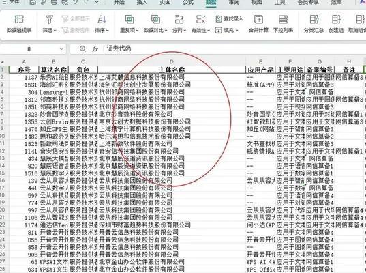This screenshot has width=366, height=273.
Task: Click the fx insert function icon
Action: coord(95,49)
